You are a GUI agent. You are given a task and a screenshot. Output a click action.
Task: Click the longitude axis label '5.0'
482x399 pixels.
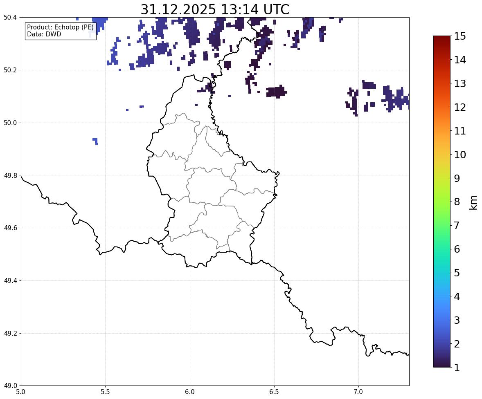pos(21,392)
